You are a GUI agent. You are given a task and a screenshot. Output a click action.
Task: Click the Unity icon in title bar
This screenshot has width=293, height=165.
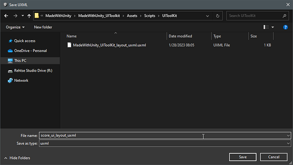[5, 5]
